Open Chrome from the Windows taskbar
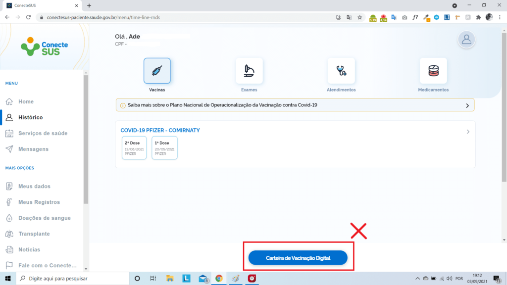Screen dimensions: 507x285 [219, 278]
